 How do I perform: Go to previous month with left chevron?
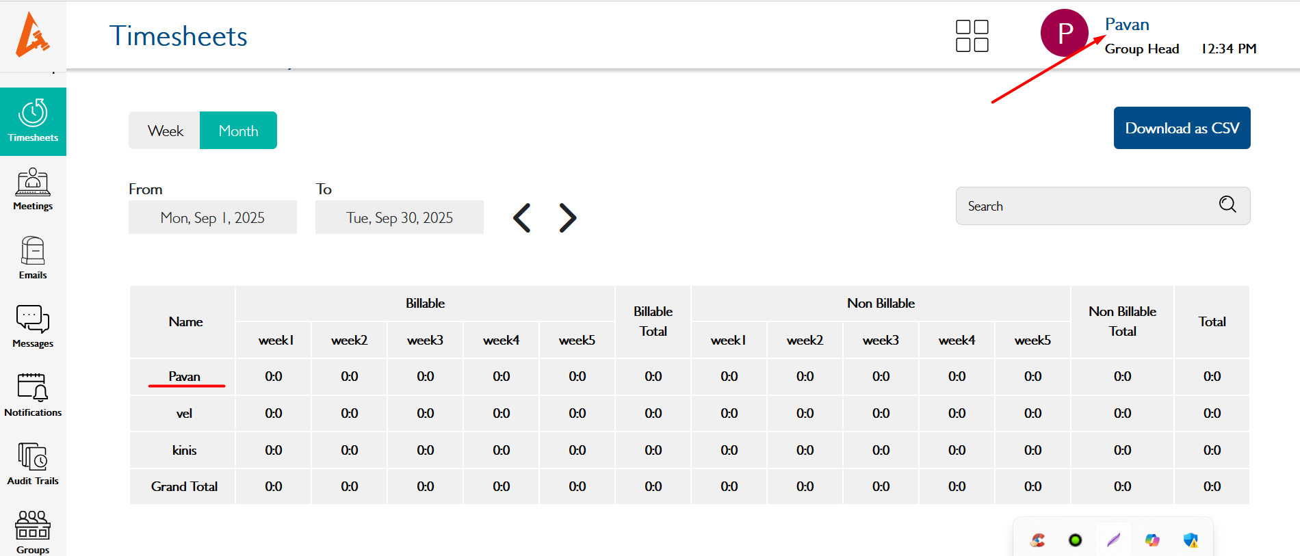522,218
